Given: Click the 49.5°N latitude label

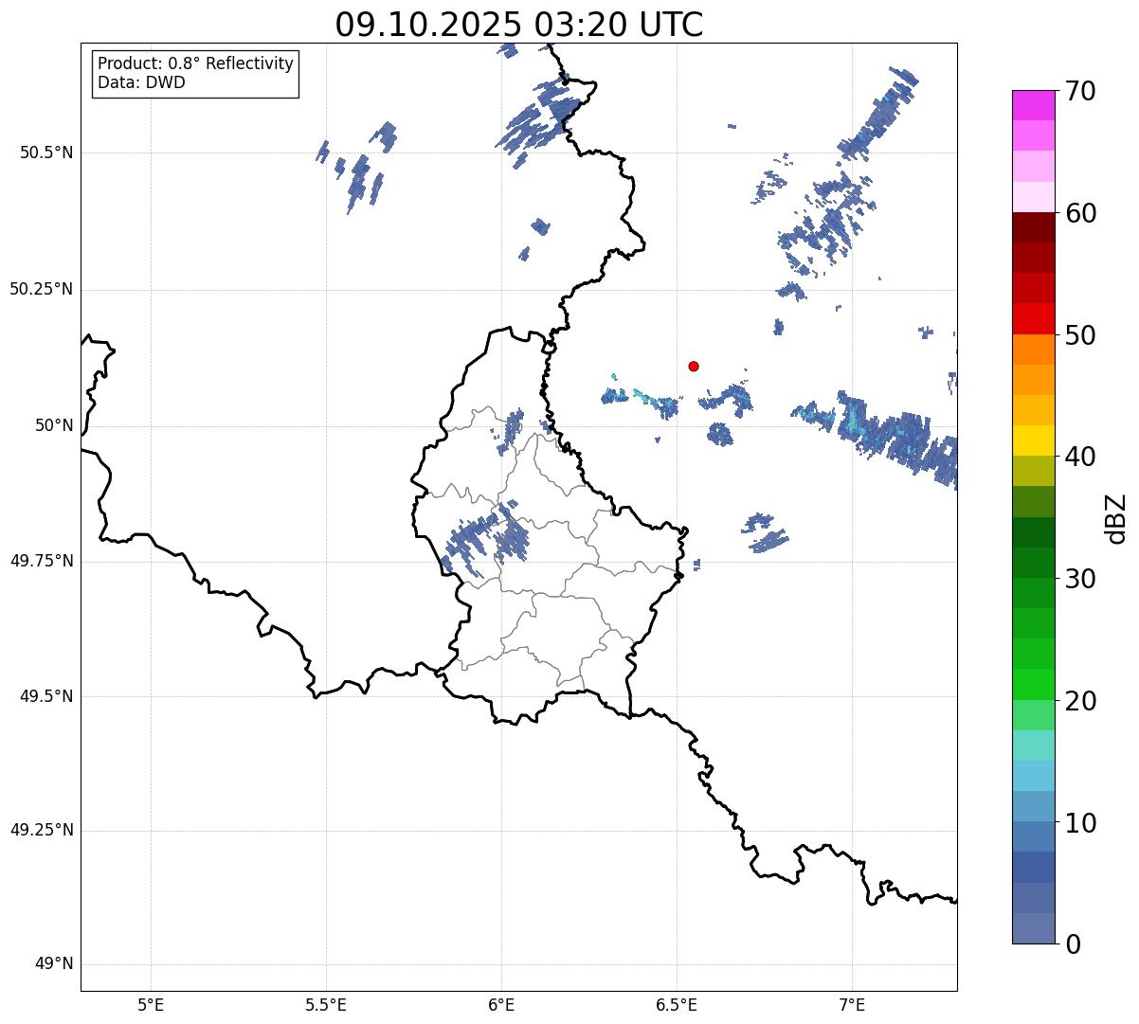Looking at the screenshot, I should pos(46,696).
